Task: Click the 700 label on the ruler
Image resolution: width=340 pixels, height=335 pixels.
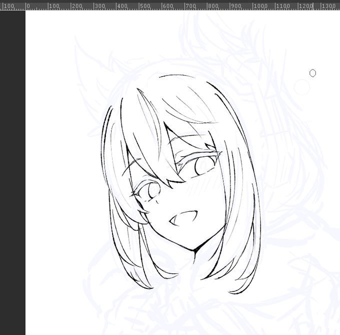Action: click(x=191, y=6)
